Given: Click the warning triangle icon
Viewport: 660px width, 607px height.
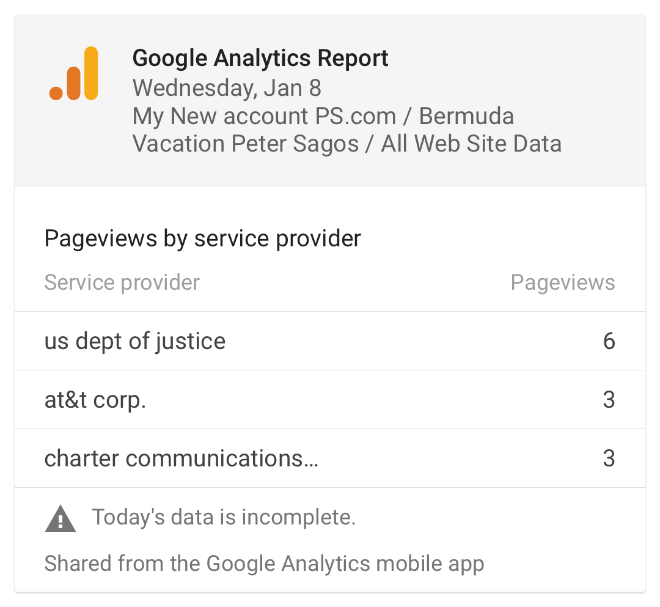Looking at the screenshot, I should pos(60,518).
